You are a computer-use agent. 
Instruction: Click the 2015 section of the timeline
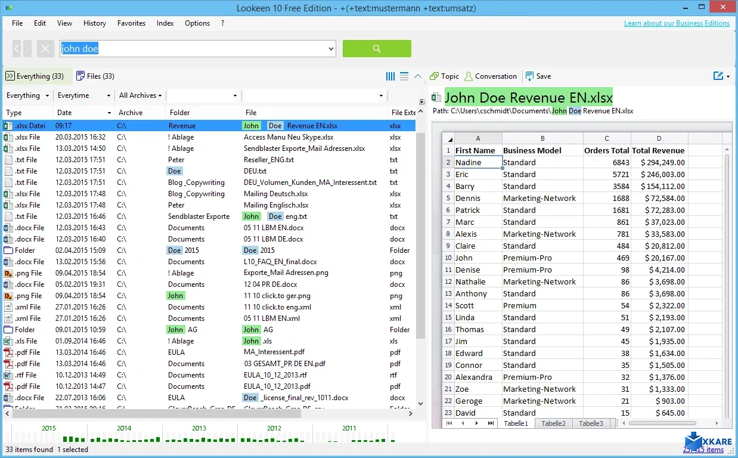[x=49, y=434]
